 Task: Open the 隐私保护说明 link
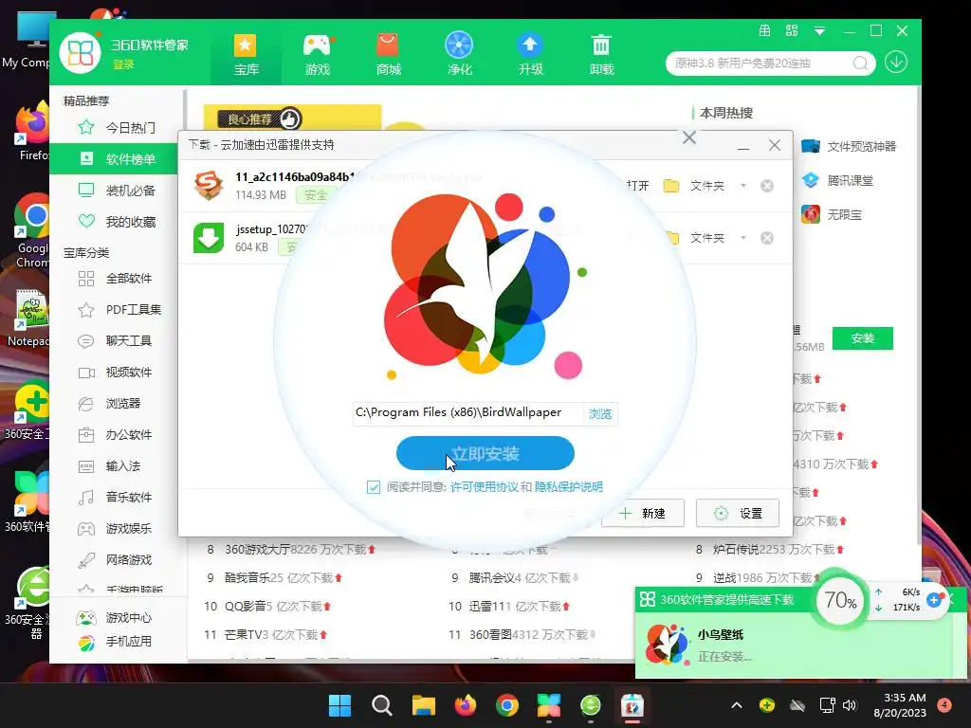pos(569,487)
